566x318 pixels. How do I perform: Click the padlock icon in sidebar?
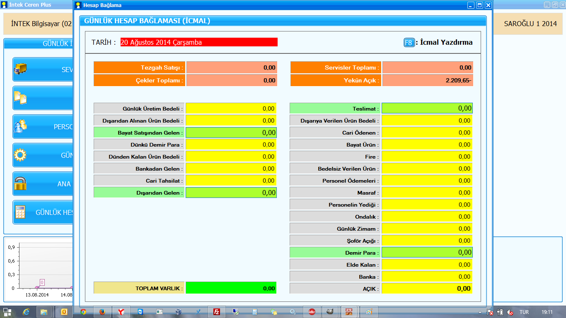pos(20,183)
